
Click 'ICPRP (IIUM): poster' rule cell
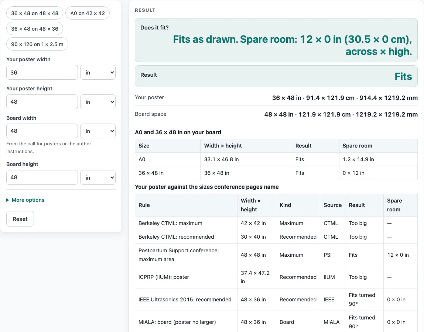pyautogui.click(x=186, y=277)
